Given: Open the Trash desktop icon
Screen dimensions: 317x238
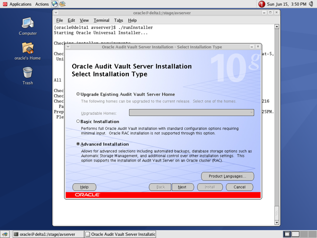Looking at the screenshot, I should coord(28,76).
